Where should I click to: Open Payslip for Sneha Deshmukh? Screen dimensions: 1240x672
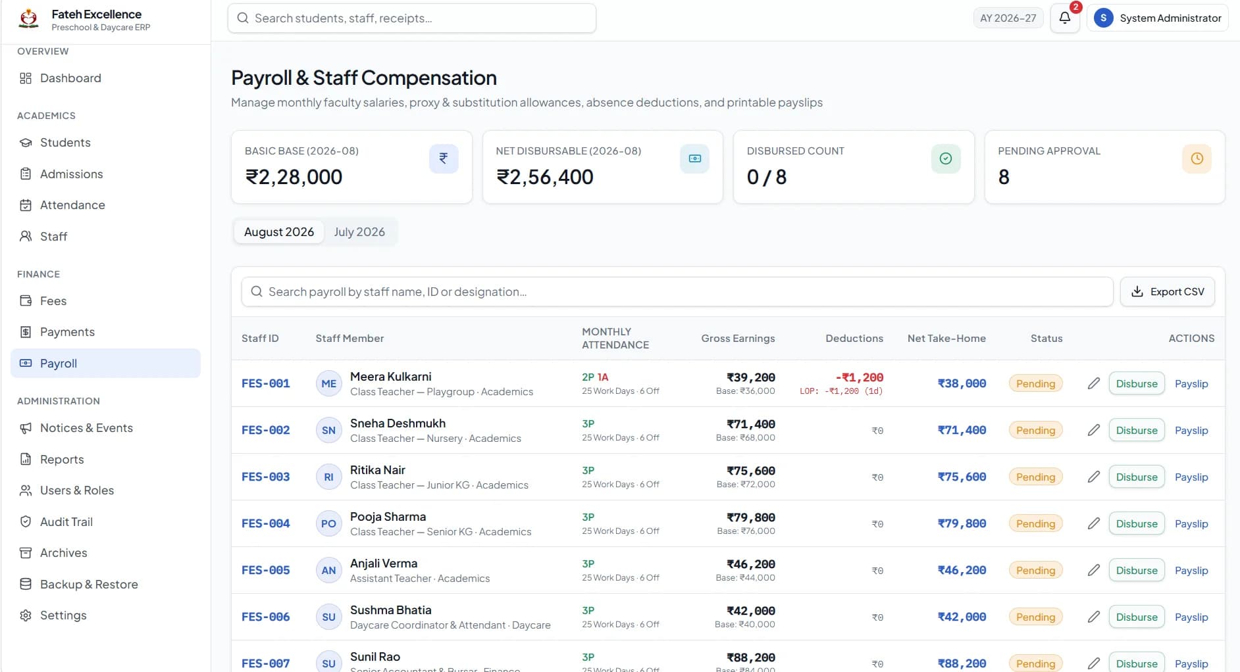1191,430
